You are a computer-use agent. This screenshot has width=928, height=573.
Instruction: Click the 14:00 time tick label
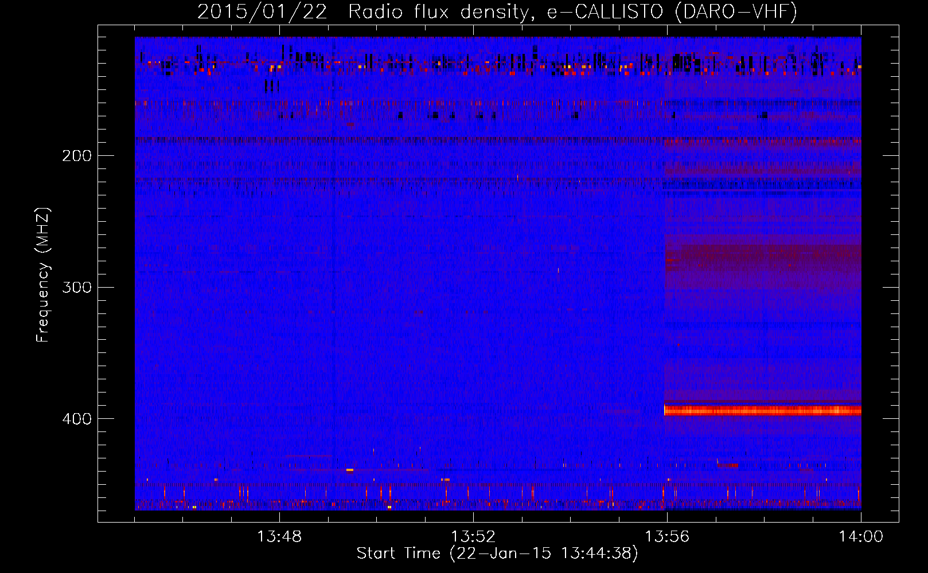point(861,537)
